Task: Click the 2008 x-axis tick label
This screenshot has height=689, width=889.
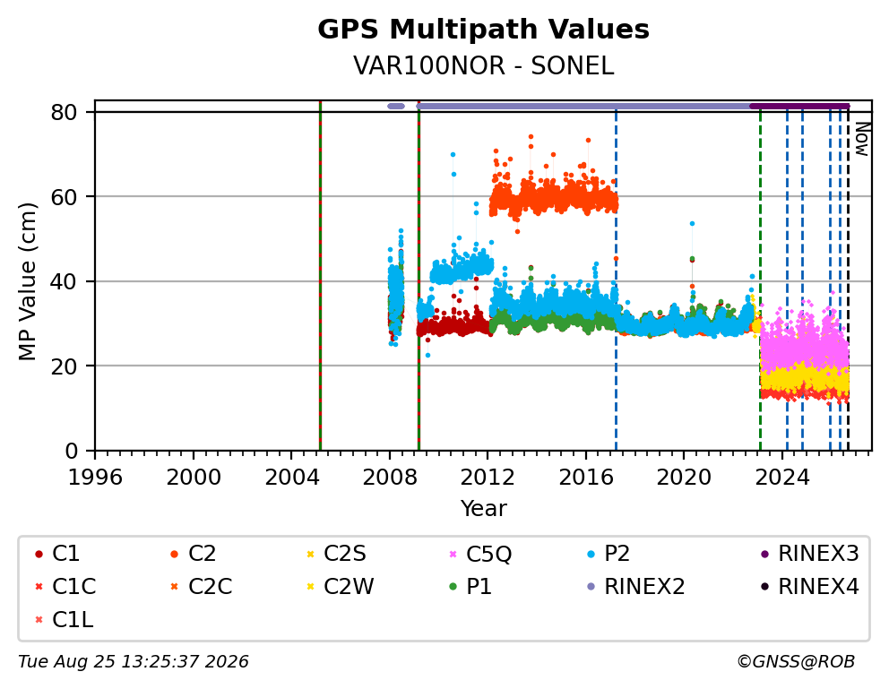Action: [x=390, y=478]
